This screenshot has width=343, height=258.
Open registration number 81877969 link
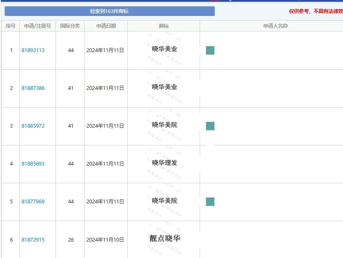click(x=33, y=202)
